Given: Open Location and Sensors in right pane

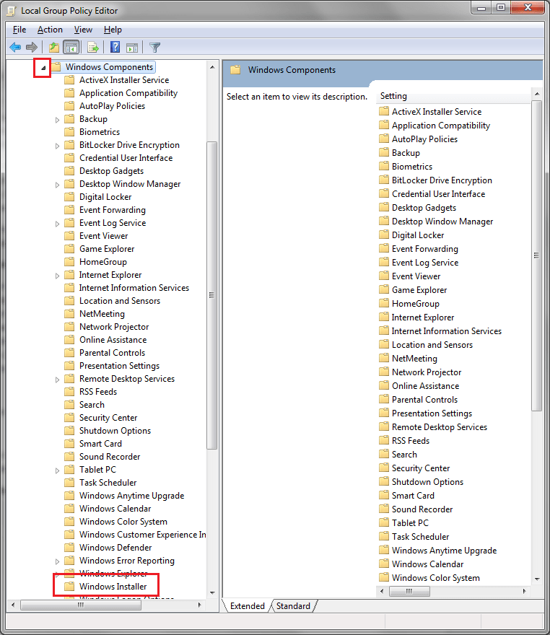Looking at the screenshot, I should [x=432, y=345].
